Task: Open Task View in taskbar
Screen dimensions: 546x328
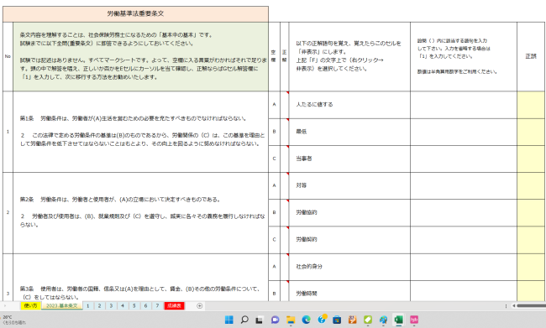Action: [x=260, y=320]
